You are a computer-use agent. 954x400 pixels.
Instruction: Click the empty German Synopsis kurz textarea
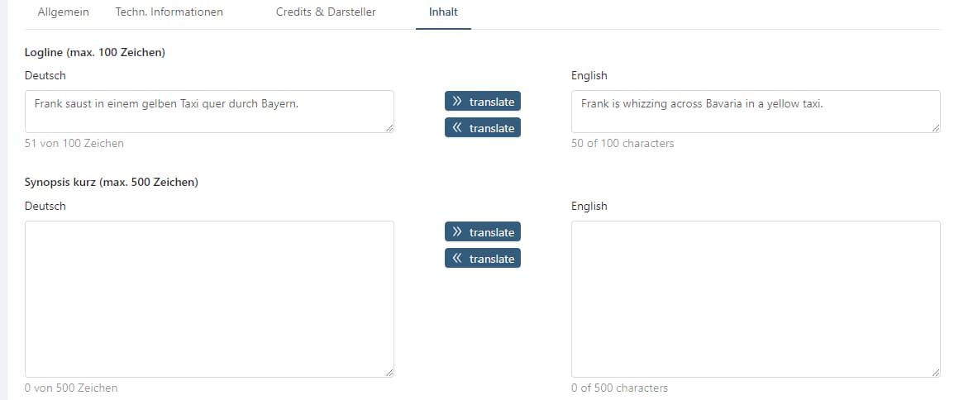(209, 298)
